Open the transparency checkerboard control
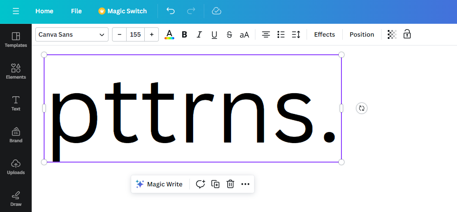The image size is (457, 212). click(392, 34)
